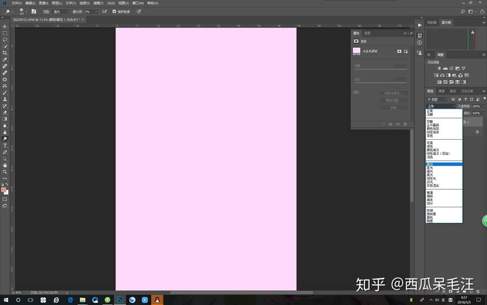The height and width of the screenshot is (305, 487).
Task: Open the Fill 100% dropdown arrow
Action: pyautogui.click(x=484, y=113)
